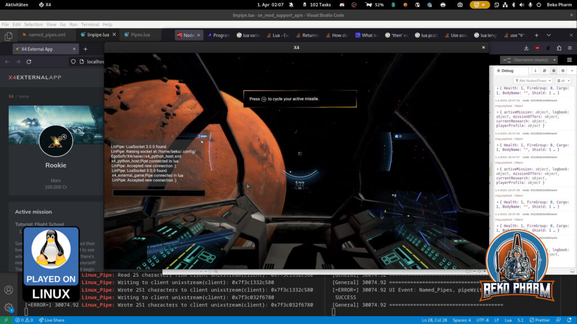
Task: Open the VS Code Accounts icon
Action: pyautogui.click(x=8, y=290)
